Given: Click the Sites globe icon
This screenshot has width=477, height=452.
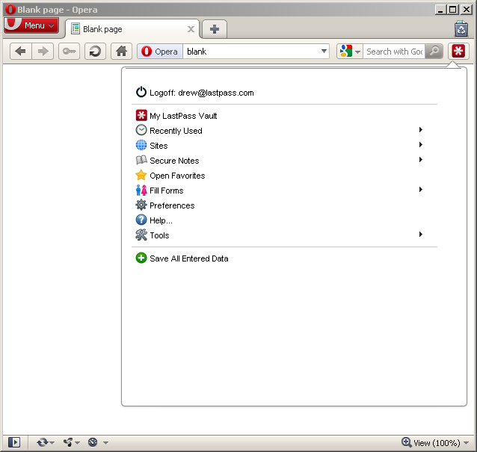Looking at the screenshot, I should click(x=141, y=145).
